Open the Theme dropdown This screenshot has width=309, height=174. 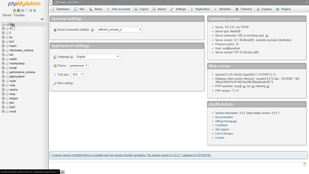tap(78, 65)
